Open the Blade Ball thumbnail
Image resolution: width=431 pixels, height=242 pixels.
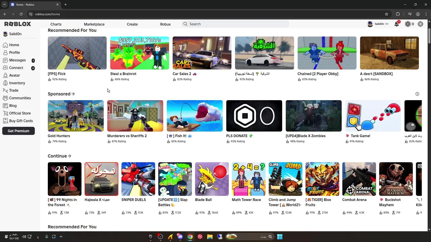pos(212,179)
